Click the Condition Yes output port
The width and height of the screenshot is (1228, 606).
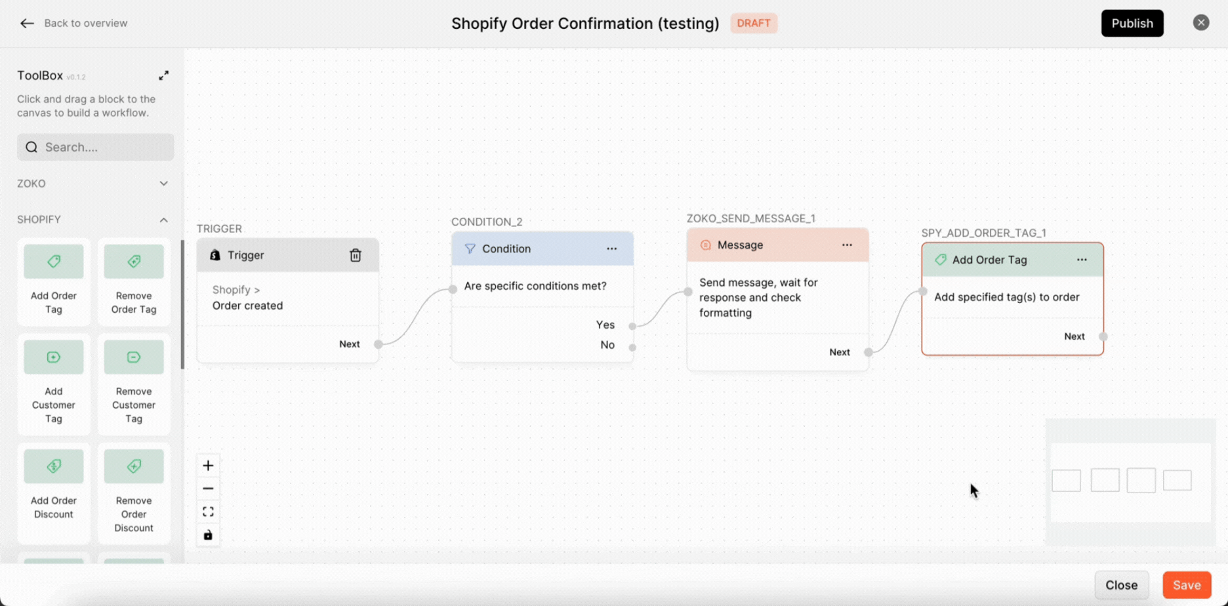[632, 326]
